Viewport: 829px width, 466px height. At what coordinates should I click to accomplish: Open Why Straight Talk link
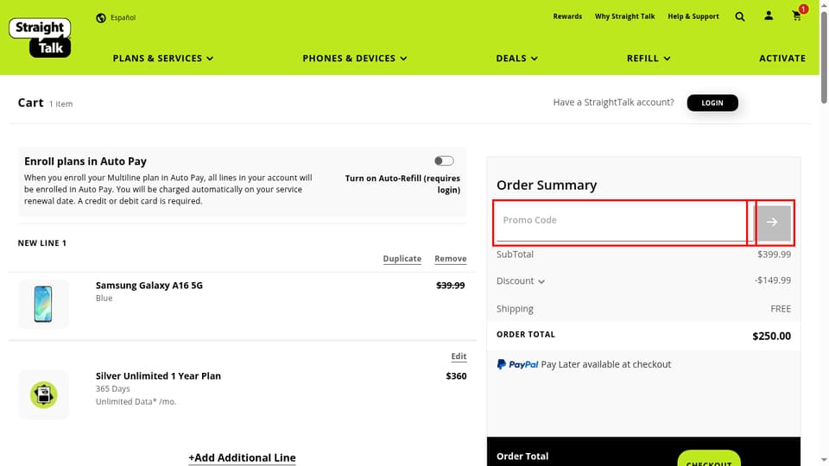click(624, 16)
